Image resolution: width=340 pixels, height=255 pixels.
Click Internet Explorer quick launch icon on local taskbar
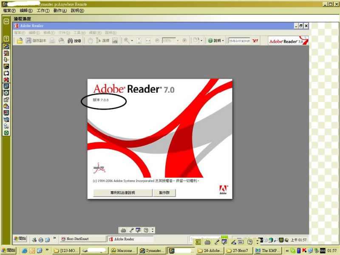(25, 251)
